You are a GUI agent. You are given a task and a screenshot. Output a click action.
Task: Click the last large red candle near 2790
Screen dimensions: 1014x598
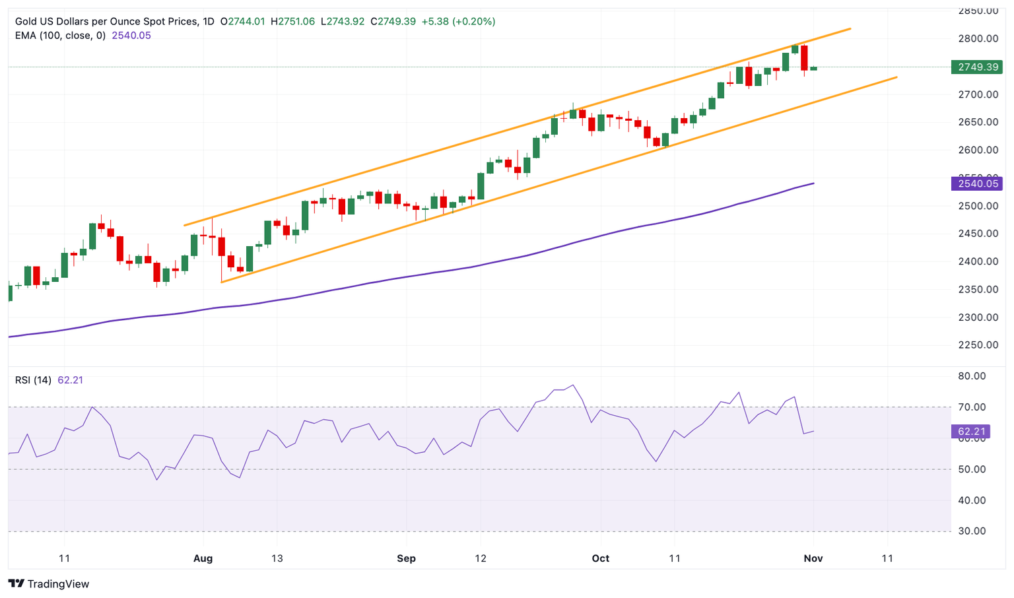804,57
